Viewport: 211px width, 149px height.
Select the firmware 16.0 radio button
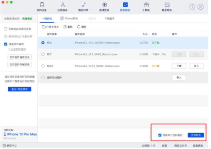tap(43, 43)
